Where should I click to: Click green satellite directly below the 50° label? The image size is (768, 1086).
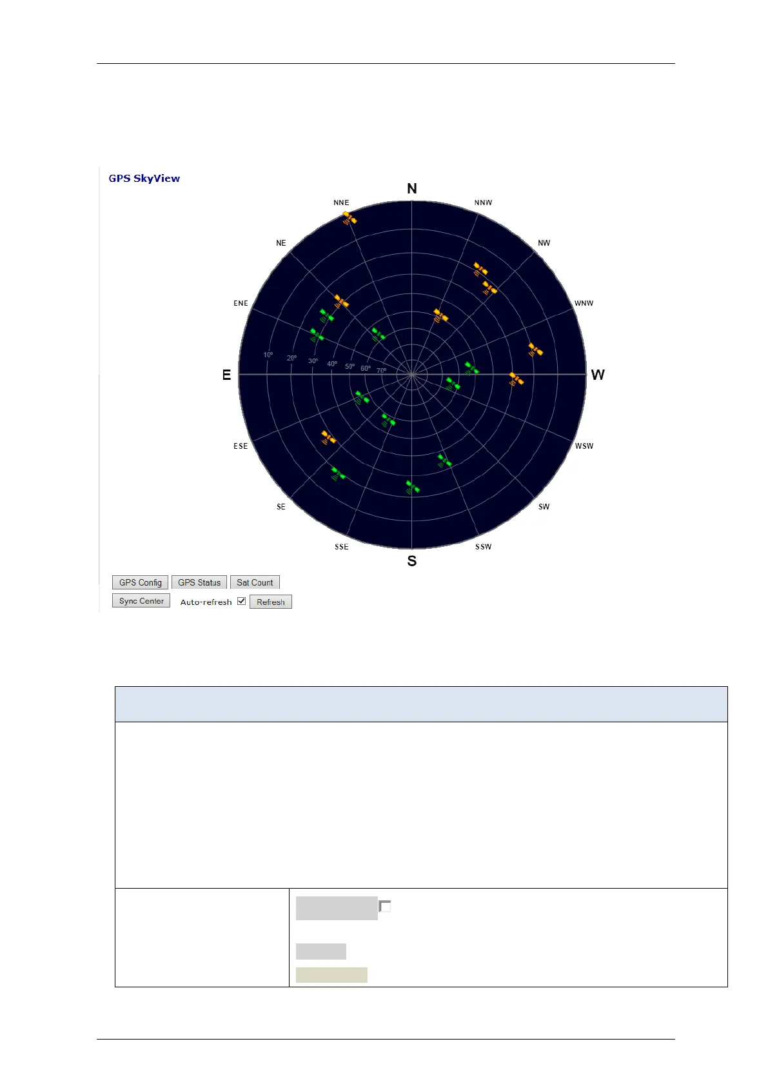point(362,397)
